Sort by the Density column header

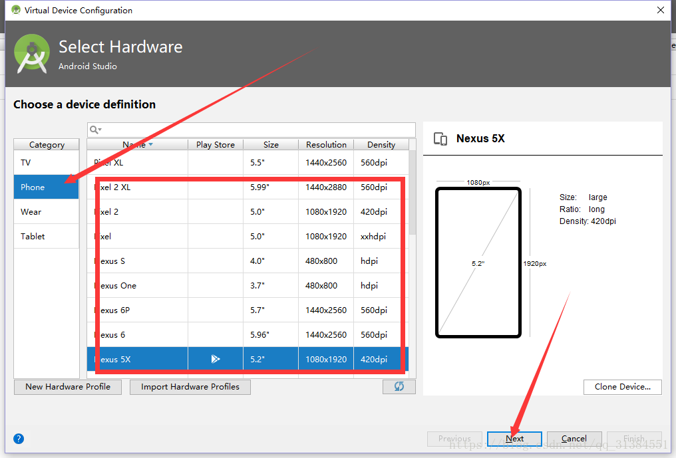pyautogui.click(x=381, y=144)
